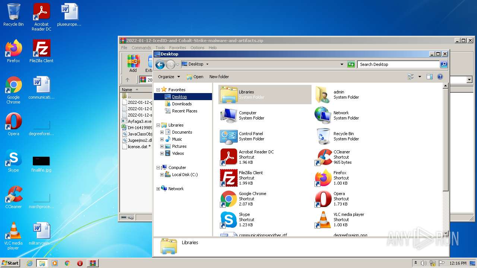Screen dimensions: 477x268
Task: Select Firefox shortcut in explorer list
Action: click(360, 178)
